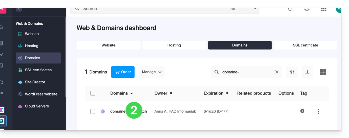Click the Order button

(123, 72)
